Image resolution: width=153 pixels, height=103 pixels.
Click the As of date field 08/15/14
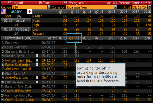140,7
